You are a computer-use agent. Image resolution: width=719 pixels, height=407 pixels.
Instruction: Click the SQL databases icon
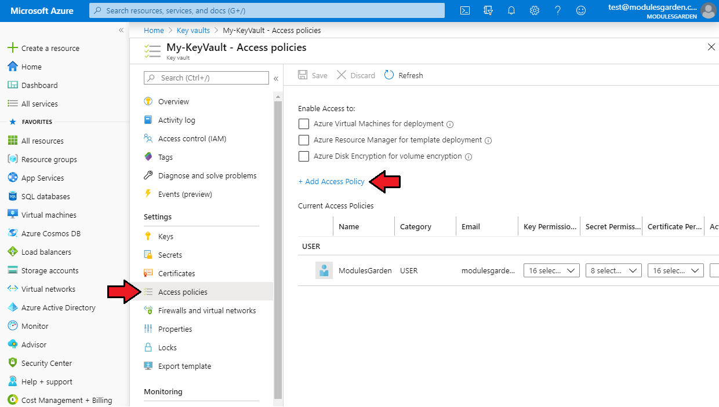(x=12, y=196)
